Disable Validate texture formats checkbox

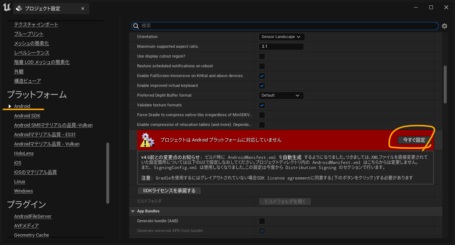tap(262, 105)
